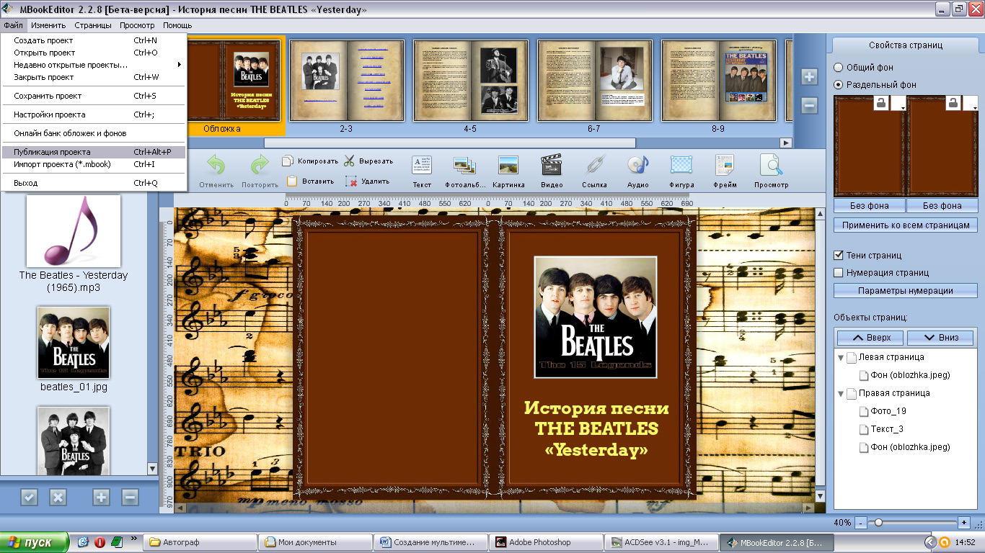Image resolution: width=985 pixels, height=553 pixels.
Task: Add a spread with the plus button beside thumbnails
Action: point(809,76)
